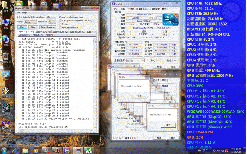
Task: Open the Network globe desktop icon
Action: click(6, 40)
